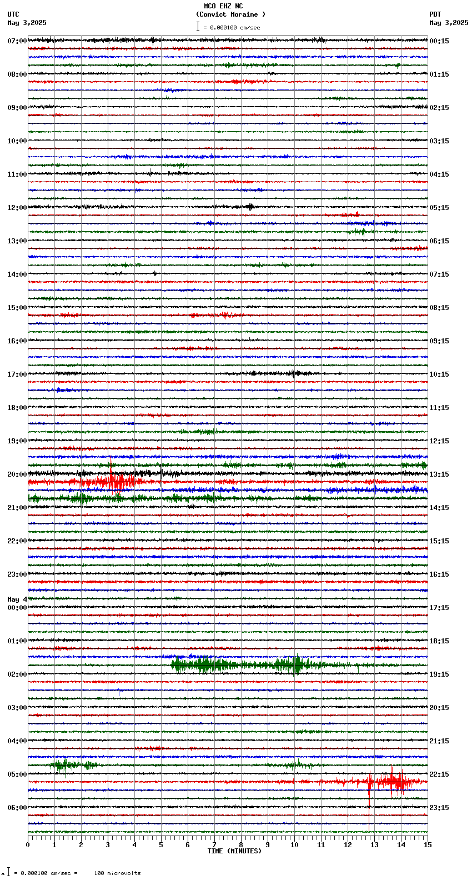Click the '05:00' UTC time label
Screen dimensions: 472x880
tap(17, 774)
